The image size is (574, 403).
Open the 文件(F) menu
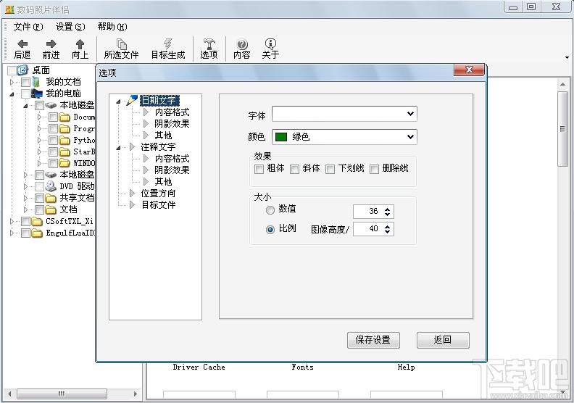pyautogui.click(x=28, y=27)
